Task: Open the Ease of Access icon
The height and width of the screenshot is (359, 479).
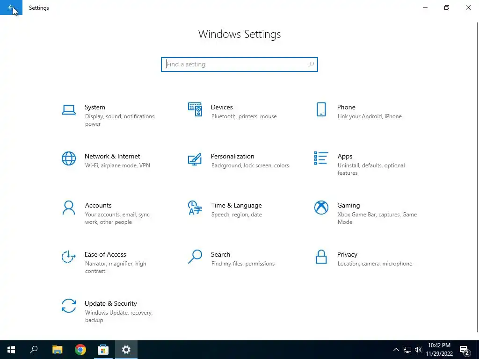Action: point(69,257)
